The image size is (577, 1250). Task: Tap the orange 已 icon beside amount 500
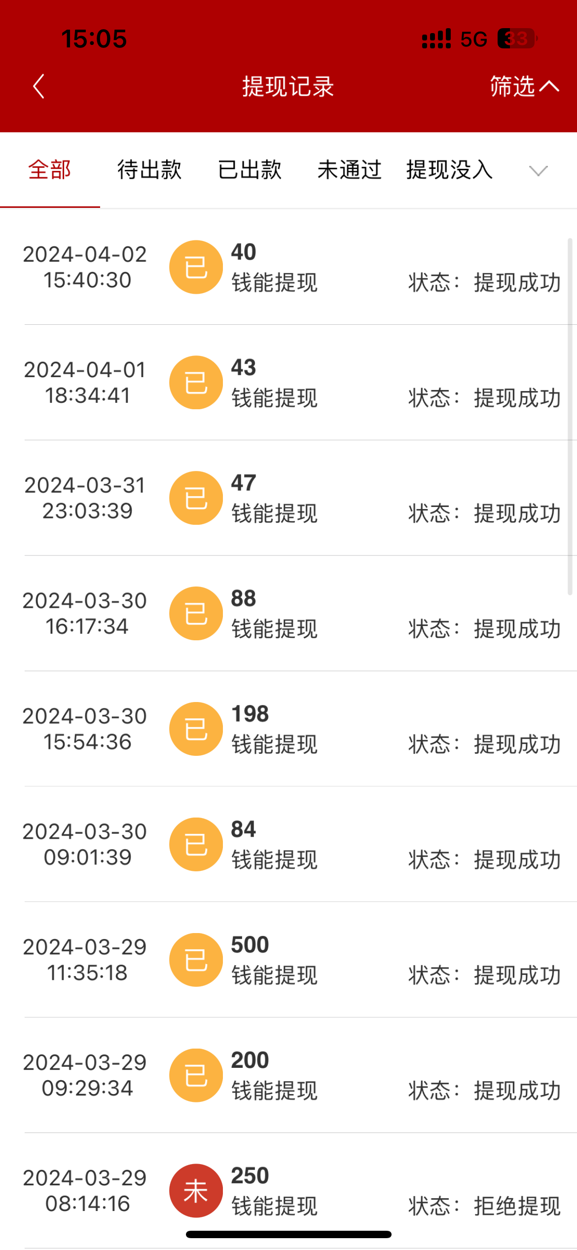(x=196, y=960)
